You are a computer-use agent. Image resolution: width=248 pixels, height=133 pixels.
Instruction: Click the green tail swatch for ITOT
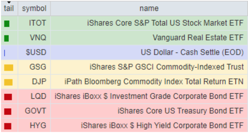pyautogui.click(x=7, y=24)
